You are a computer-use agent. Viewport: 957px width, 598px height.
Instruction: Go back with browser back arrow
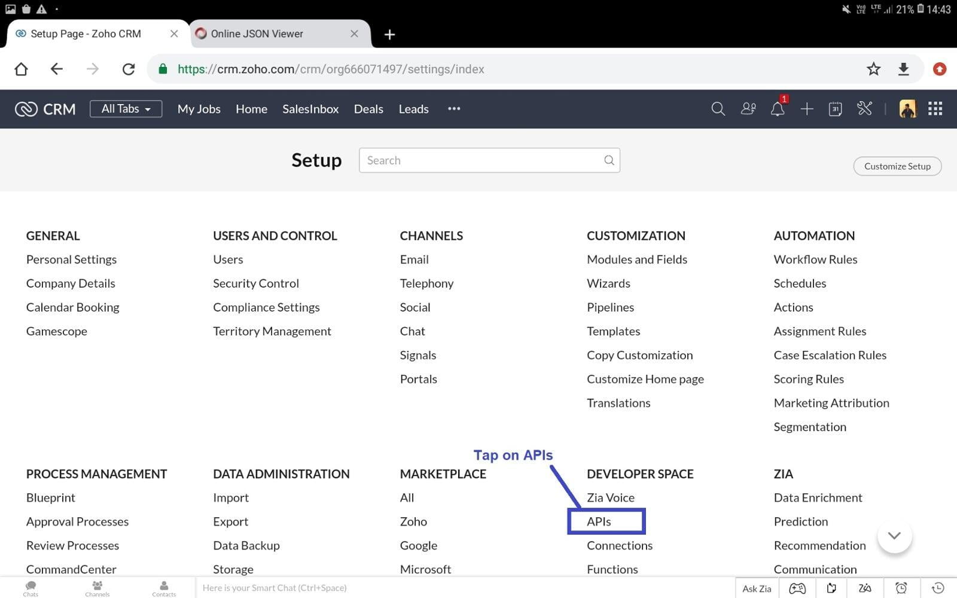click(x=57, y=69)
